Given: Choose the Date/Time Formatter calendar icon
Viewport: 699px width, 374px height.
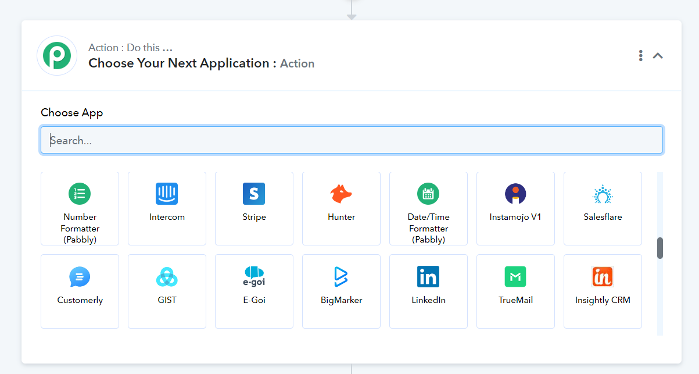Looking at the screenshot, I should coord(428,194).
